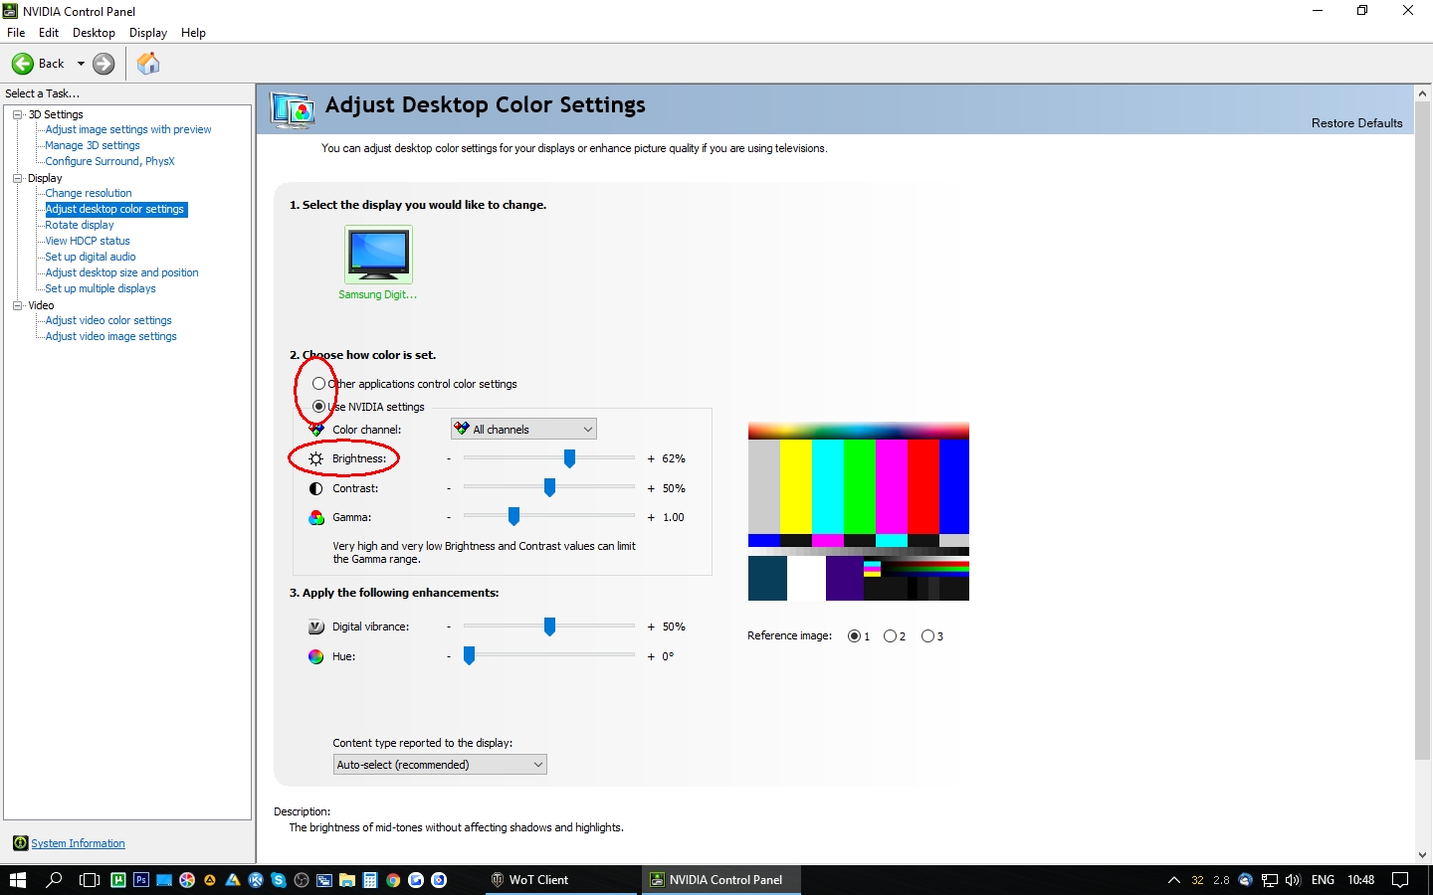The width and height of the screenshot is (1433, 895).
Task: Click the RGB icon beside Gamma
Action: click(x=315, y=517)
